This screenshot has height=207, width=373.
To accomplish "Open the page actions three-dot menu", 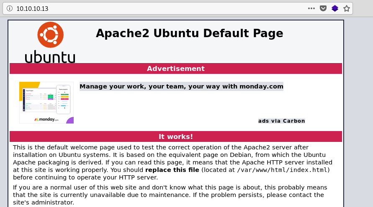I will coord(311,8).
